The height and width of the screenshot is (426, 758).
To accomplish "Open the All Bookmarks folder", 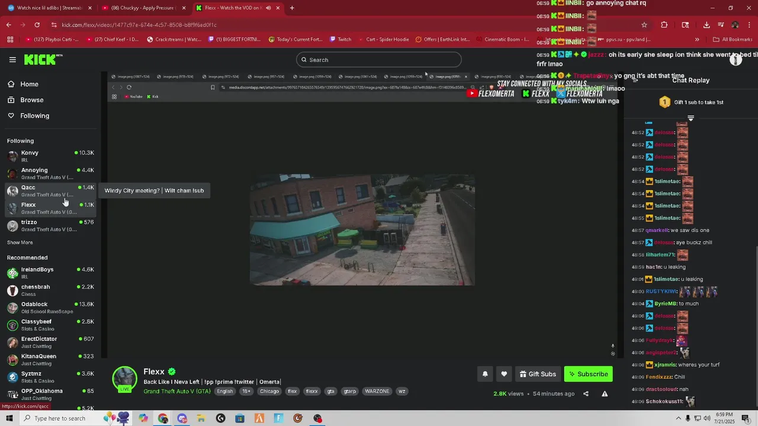I will coord(733,40).
